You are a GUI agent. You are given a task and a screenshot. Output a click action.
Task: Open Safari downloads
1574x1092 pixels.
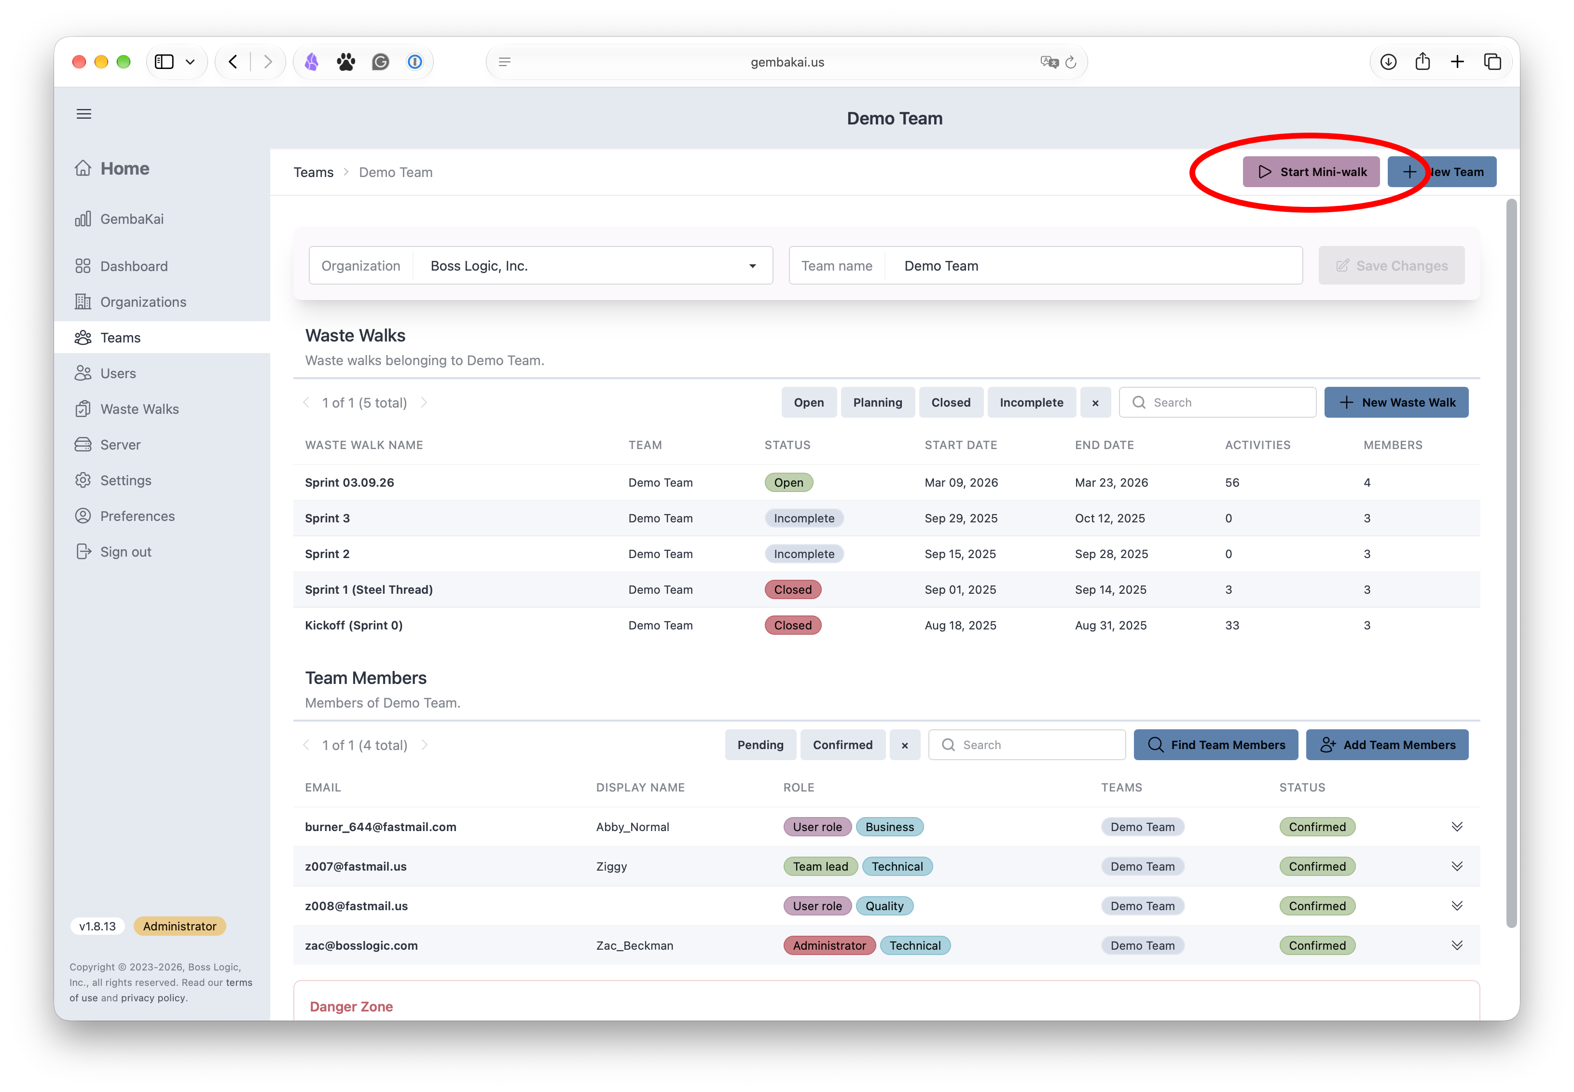tap(1388, 62)
